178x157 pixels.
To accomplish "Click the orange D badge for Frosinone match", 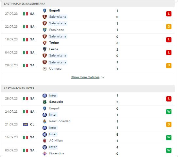I will tap(169, 27).
